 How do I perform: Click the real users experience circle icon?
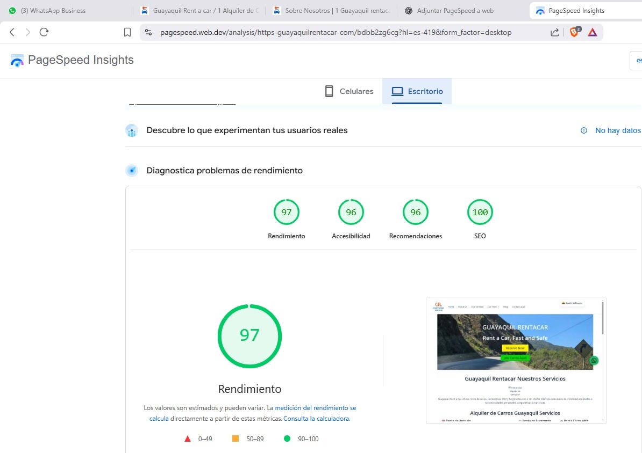tap(132, 130)
